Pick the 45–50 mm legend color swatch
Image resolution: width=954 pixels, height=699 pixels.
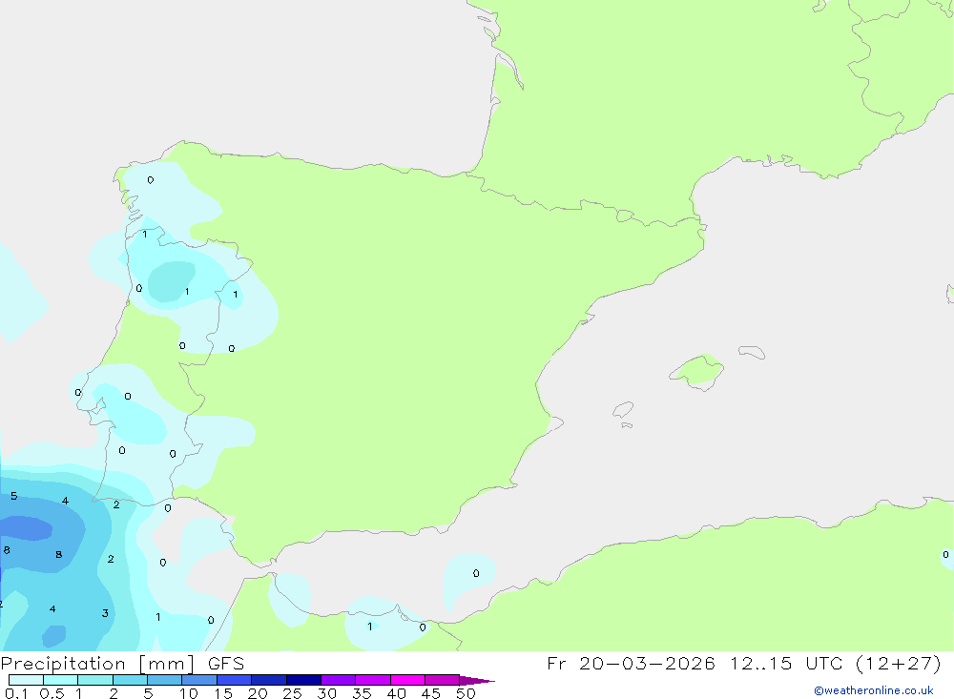coord(443,680)
